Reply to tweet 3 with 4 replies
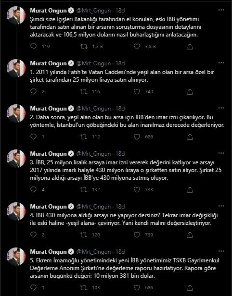This screenshot has height=296, width=232. point(34,189)
